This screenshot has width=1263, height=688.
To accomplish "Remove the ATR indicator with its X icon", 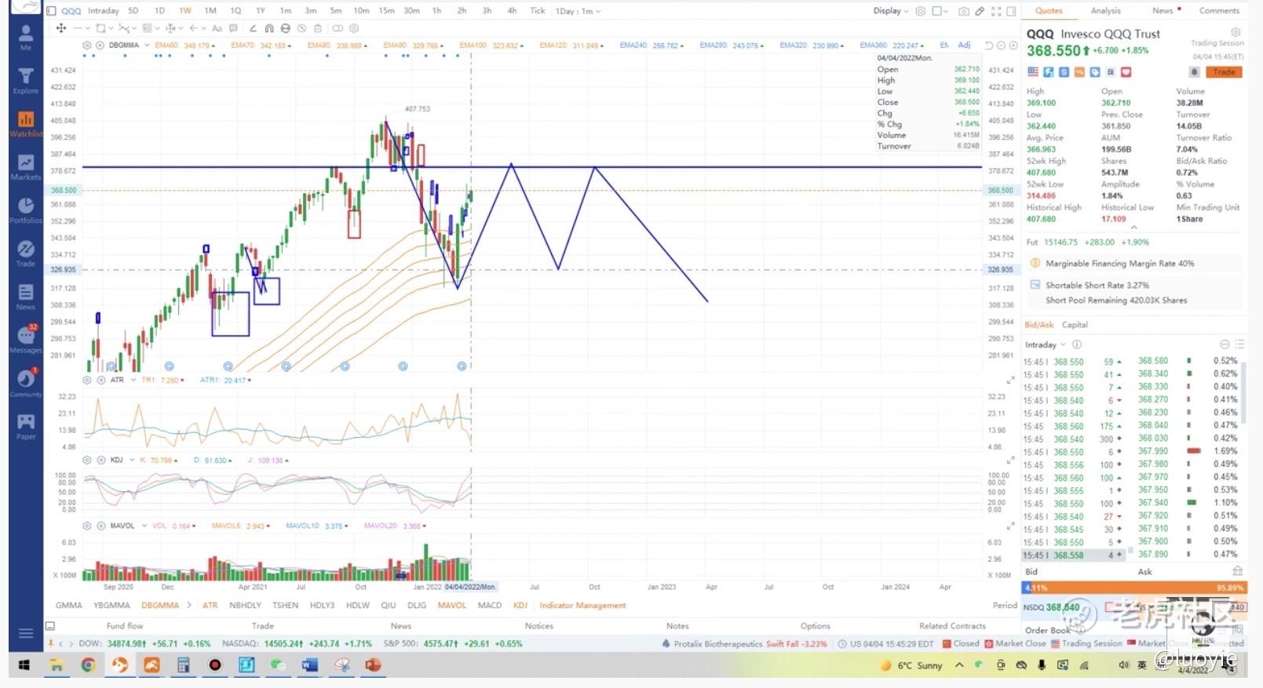I will pos(100,380).
